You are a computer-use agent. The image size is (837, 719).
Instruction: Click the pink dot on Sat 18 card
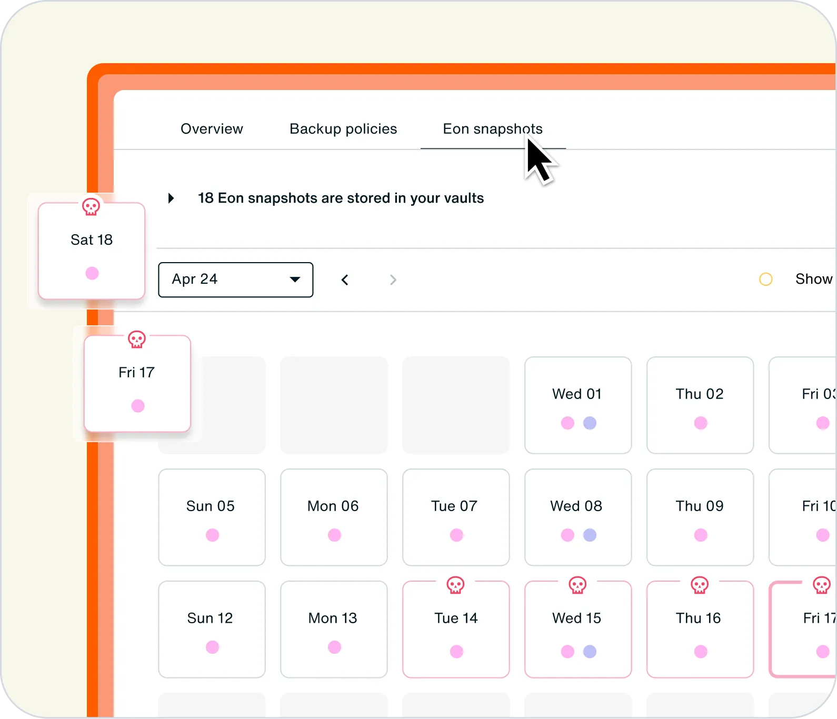point(92,273)
